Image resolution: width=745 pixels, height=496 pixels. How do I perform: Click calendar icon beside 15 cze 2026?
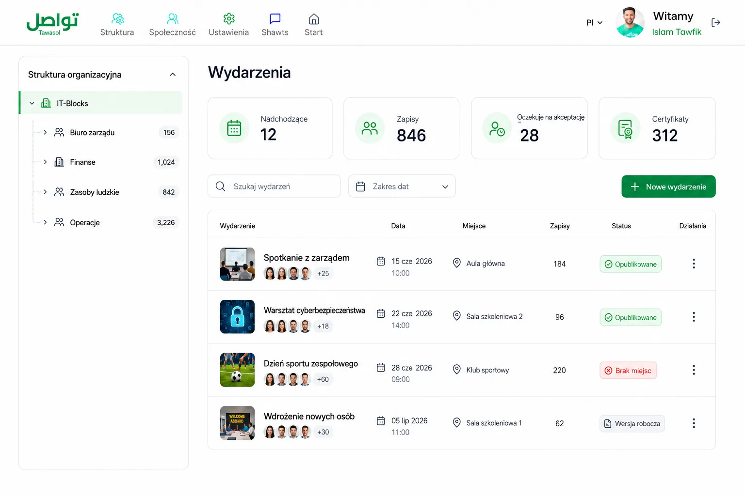(x=381, y=261)
